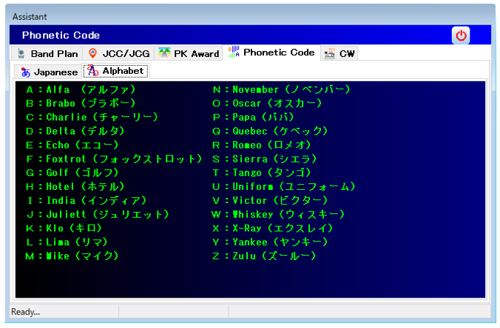This screenshot has height=328, width=500.
Task: Open the JCC/JCG tab
Action: pyautogui.click(x=118, y=53)
